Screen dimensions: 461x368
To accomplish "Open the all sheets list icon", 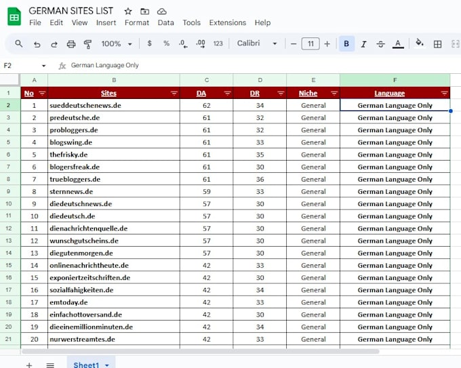I will pyautogui.click(x=50, y=365).
